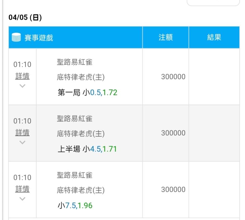Screen dimensions: 245x220
Task: Click the 結果 column header
Action: click(x=214, y=38)
